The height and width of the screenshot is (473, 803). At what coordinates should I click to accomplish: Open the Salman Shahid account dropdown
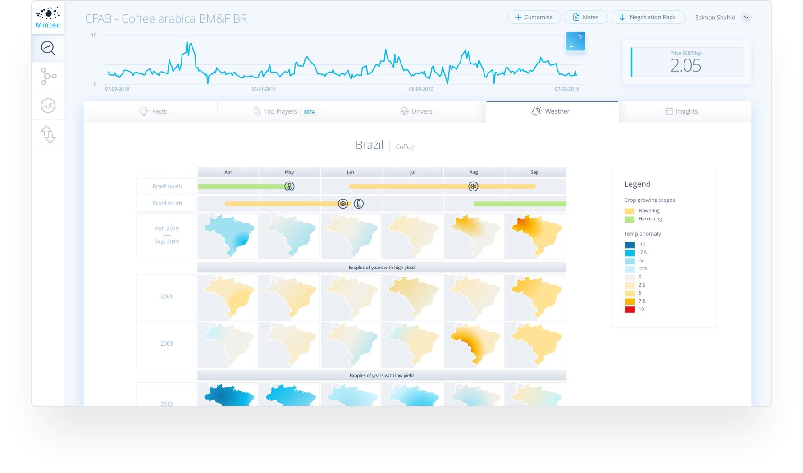746,17
